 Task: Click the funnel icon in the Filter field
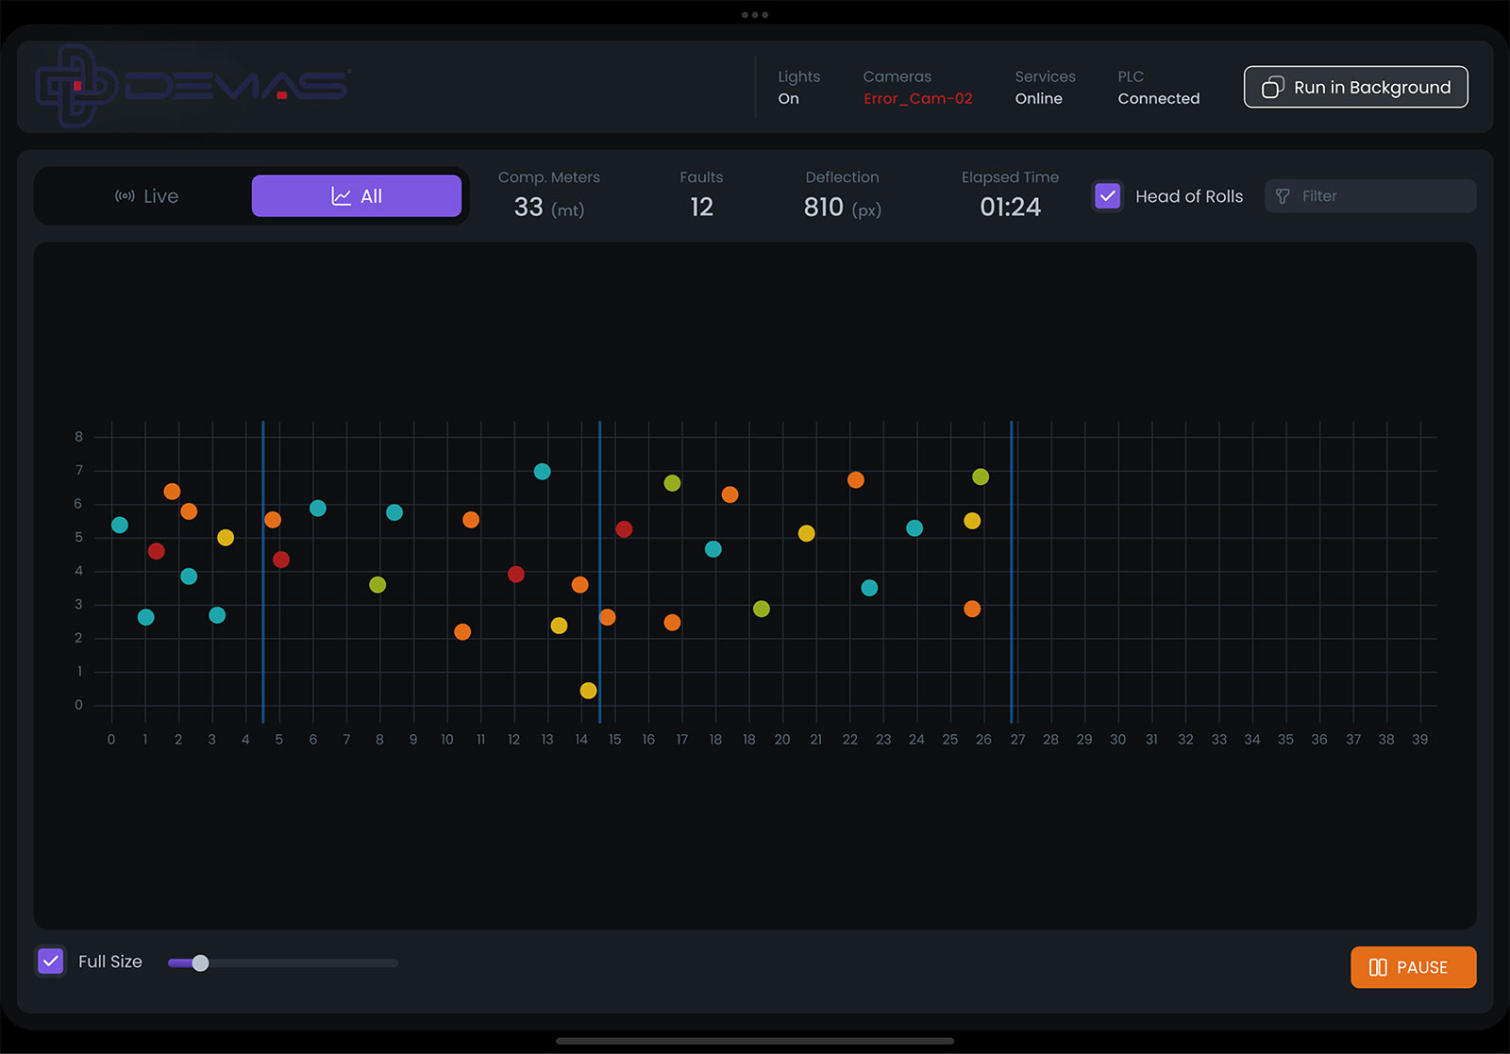(x=1283, y=196)
